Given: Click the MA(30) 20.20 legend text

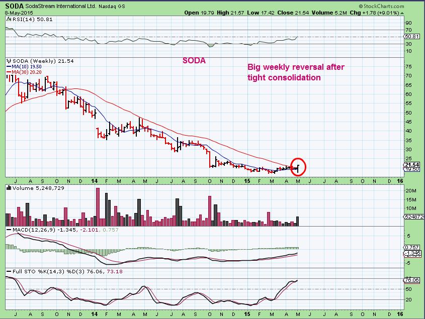Looking at the screenshot, I should pyautogui.click(x=27, y=72).
